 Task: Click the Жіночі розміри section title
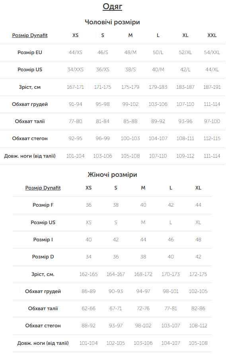pyautogui.click(x=112, y=174)
